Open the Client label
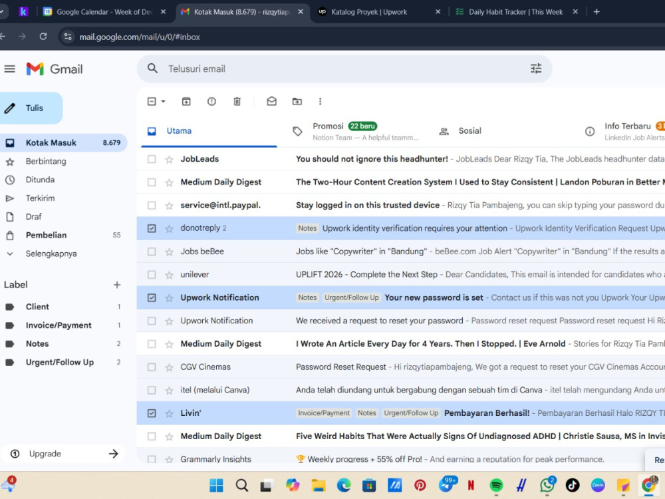 pyautogui.click(x=37, y=307)
